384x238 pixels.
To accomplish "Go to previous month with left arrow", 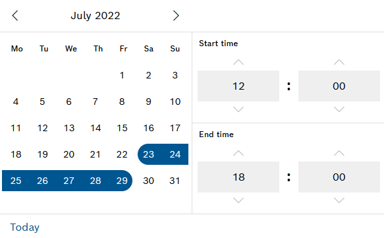I will [15, 16].
